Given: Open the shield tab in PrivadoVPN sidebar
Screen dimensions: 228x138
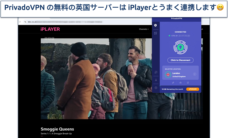Looking at the screenshot, I should coord(156,26).
